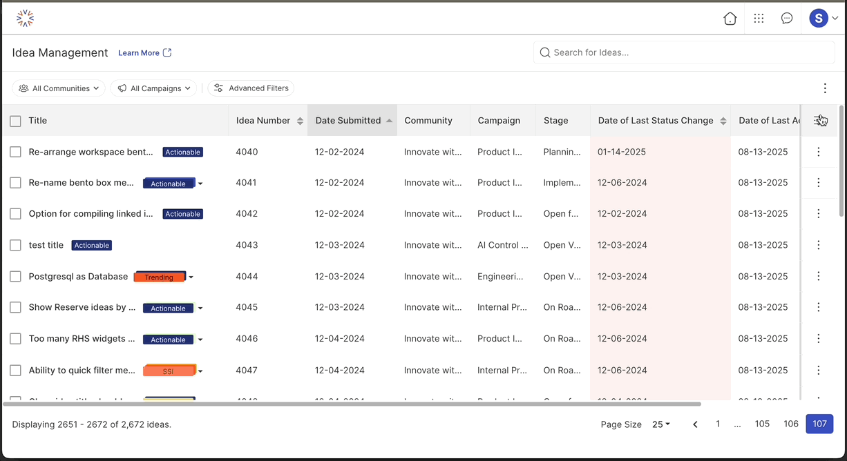
Task: Expand the All Communities dropdown
Action: tap(59, 88)
